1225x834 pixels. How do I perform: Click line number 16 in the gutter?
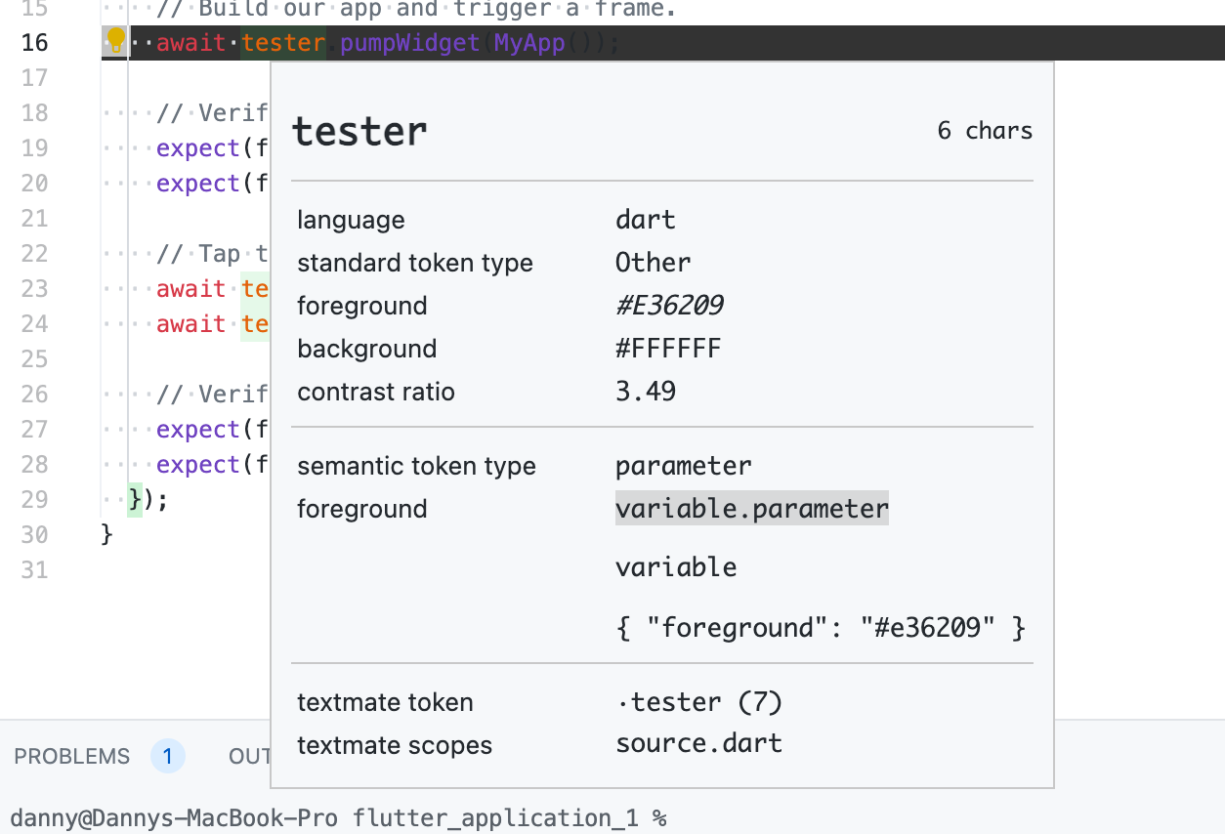[x=36, y=42]
